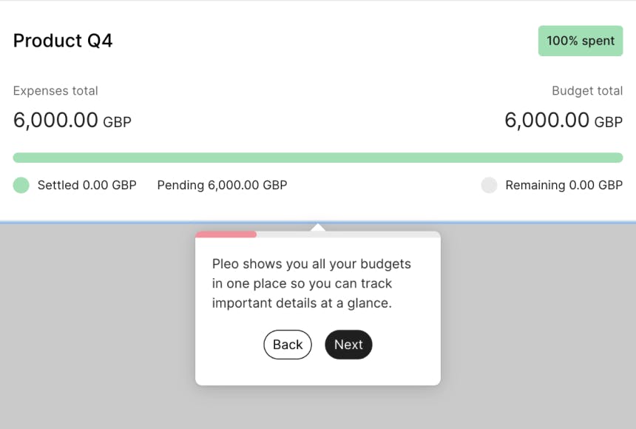
Task: Click the Expenses total heading
Action: pyautogui.click(x=55, y=91)
